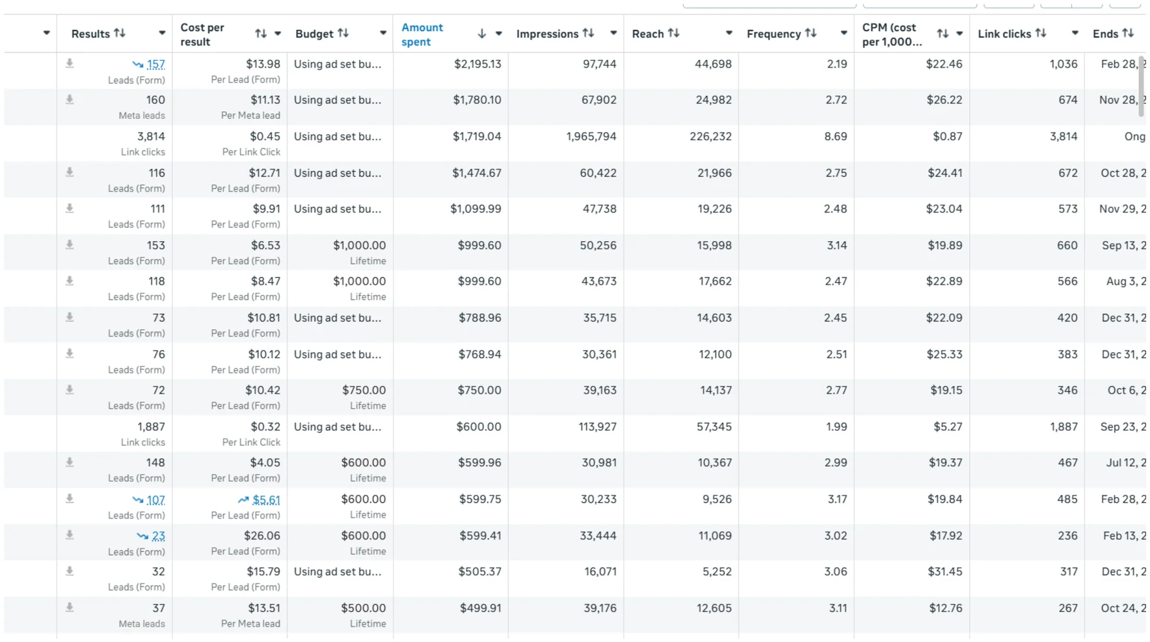Open the 157 leads results link
The width and height of the screenshot is (1150, 642).
[155, 64]
